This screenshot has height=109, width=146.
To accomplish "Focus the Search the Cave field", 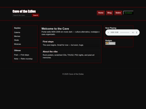I will tap(22, 15).
